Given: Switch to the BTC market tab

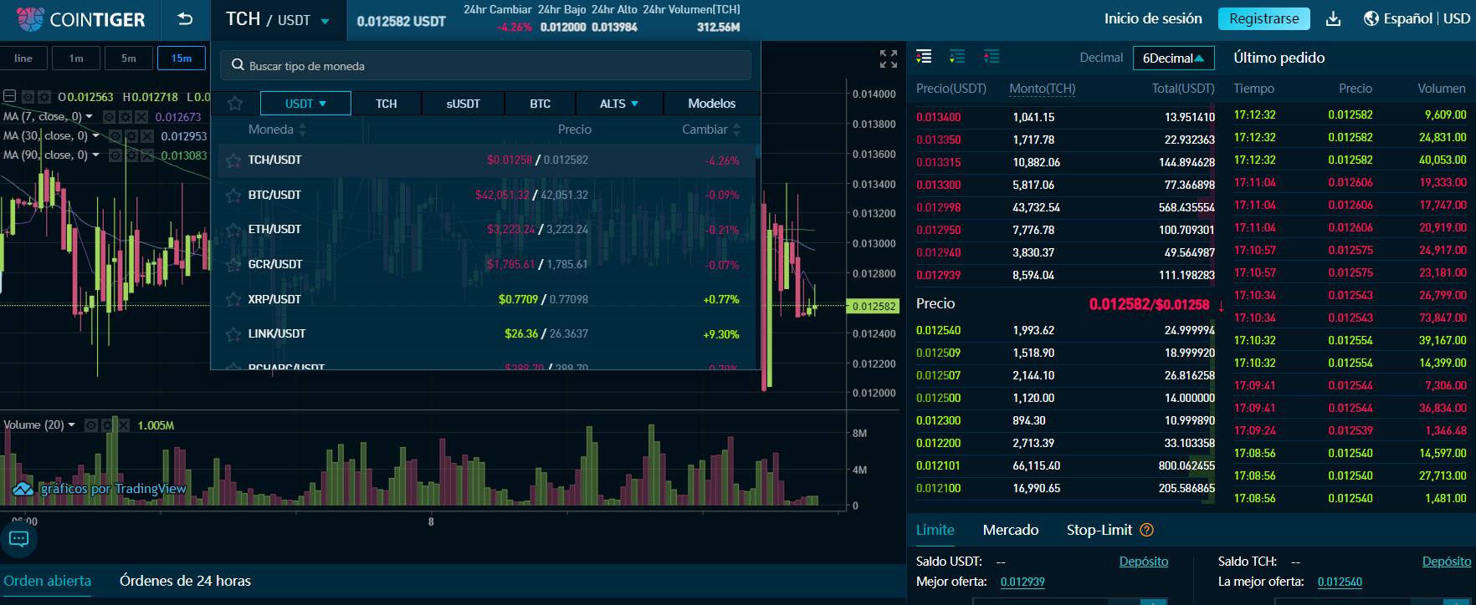Looking at the screenshot, I should point(541,104).
